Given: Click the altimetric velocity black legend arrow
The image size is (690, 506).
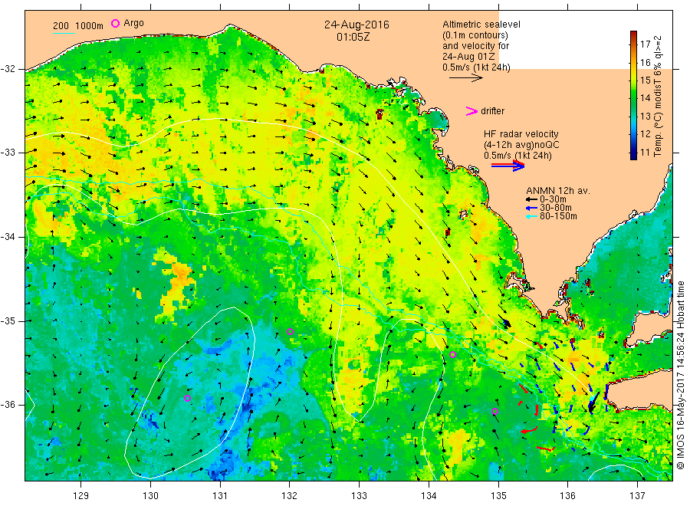Looking at the screenshot, I should pyautogui.click(x=466, y=78).
